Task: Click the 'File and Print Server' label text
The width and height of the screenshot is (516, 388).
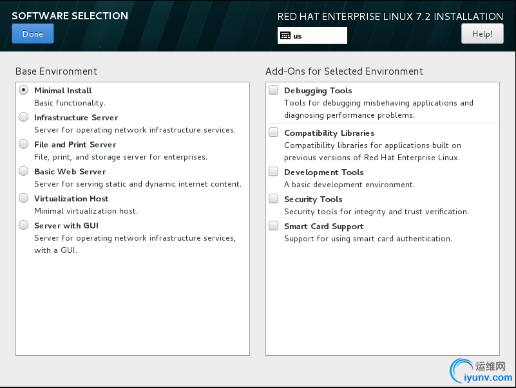Action: [x=75, y=145]
